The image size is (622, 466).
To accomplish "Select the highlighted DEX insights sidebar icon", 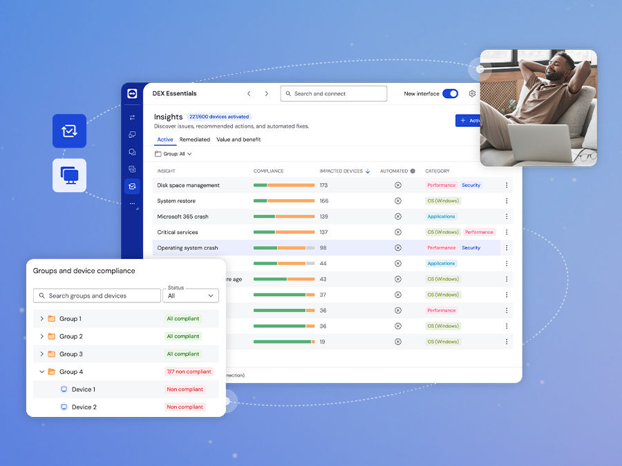I will (132, 186).
